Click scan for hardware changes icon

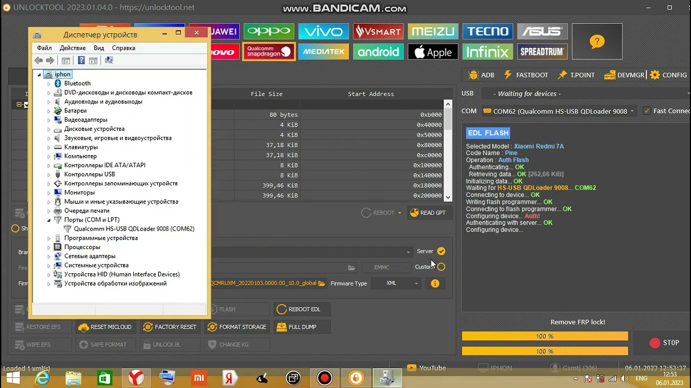(109, 60)
